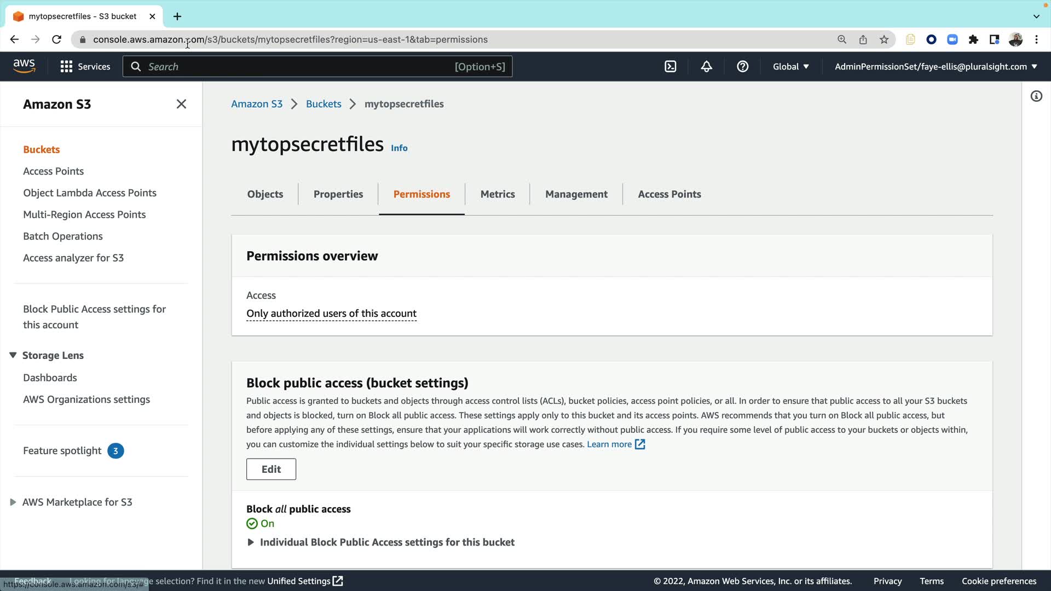Screen dimensions: 1051x591
Task: Click the help question mark icon
Action: tap(742, 67)
